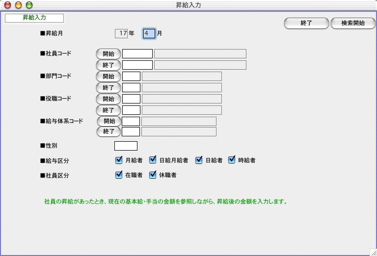Click the green zoom window button

[29, 5]
